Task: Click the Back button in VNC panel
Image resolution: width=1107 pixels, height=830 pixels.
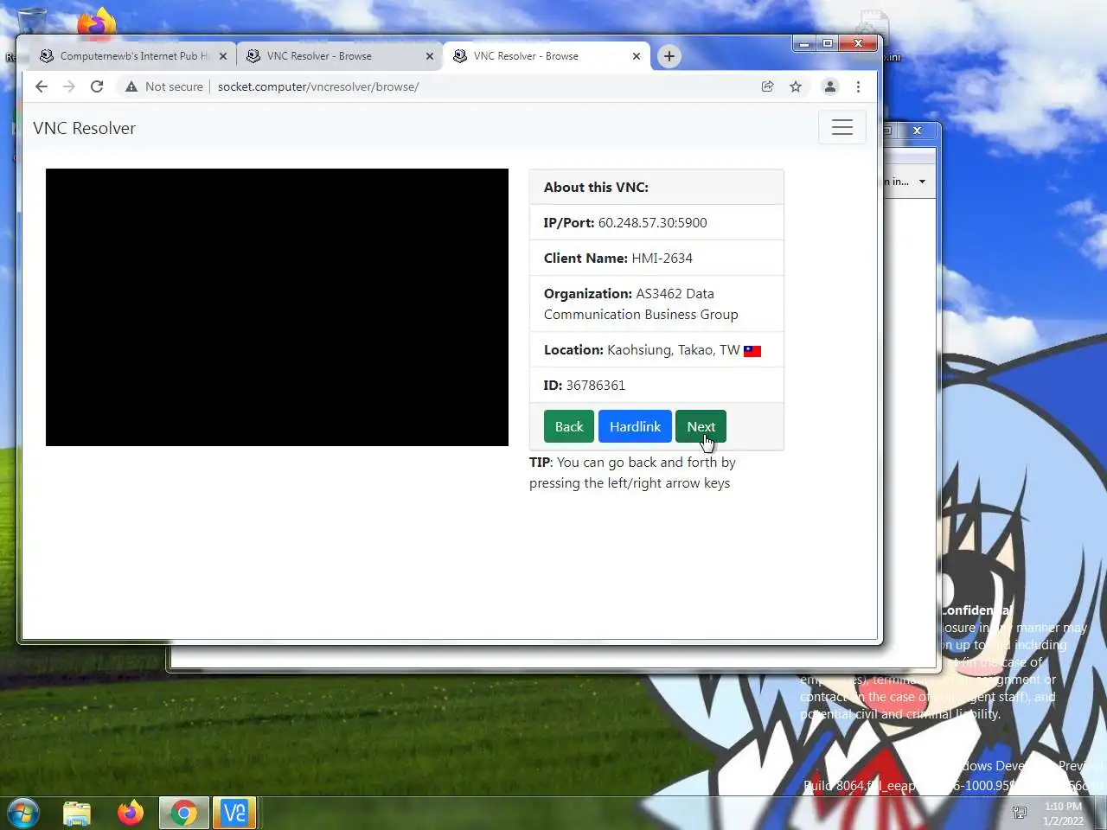Action: pos(569,426)
